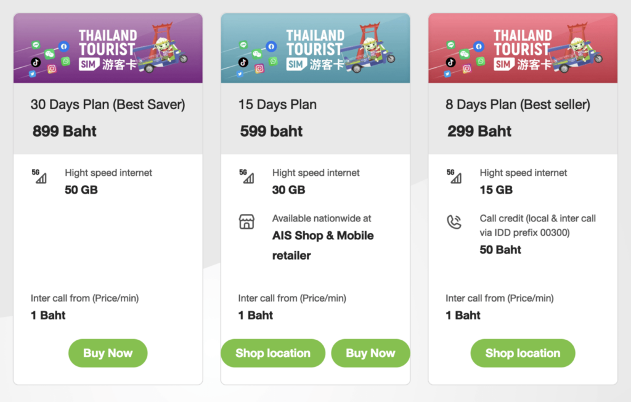
Task: Click the Twitter icon on the red banner
Action: 447,73
